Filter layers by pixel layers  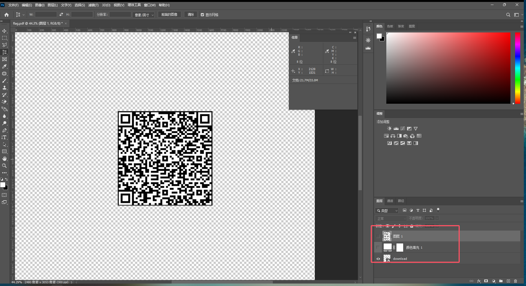[405, 210]
